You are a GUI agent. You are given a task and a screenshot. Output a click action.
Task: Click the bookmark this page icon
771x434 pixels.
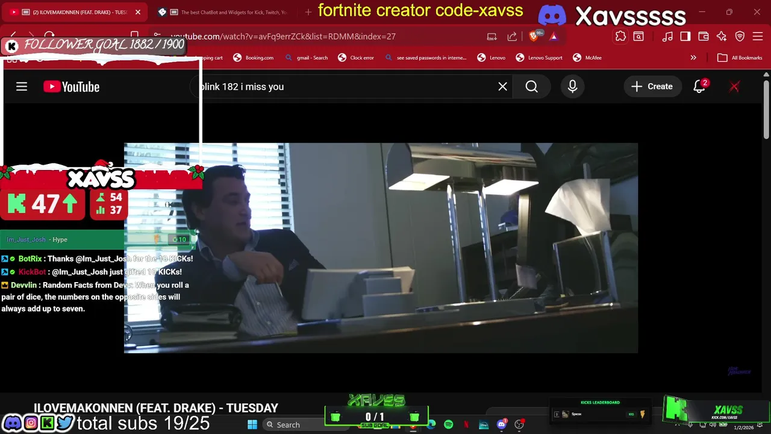134,36
